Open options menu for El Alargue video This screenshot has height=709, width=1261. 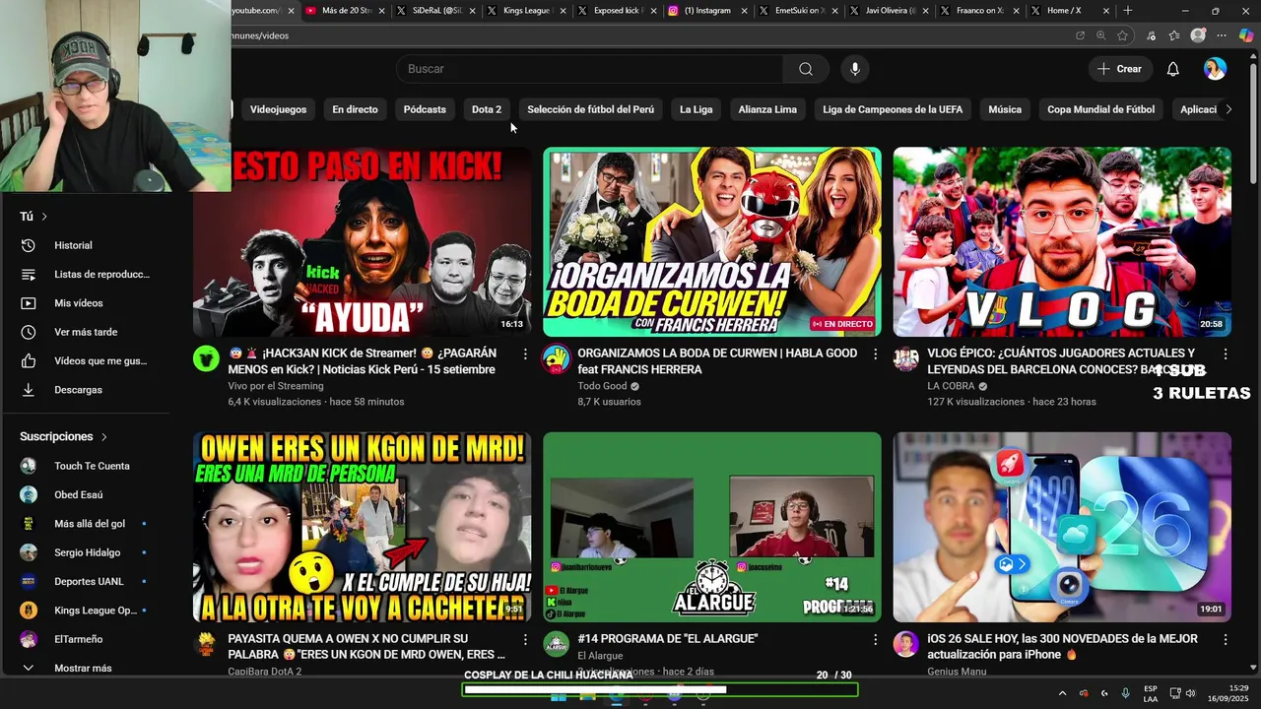pos(875,639)
